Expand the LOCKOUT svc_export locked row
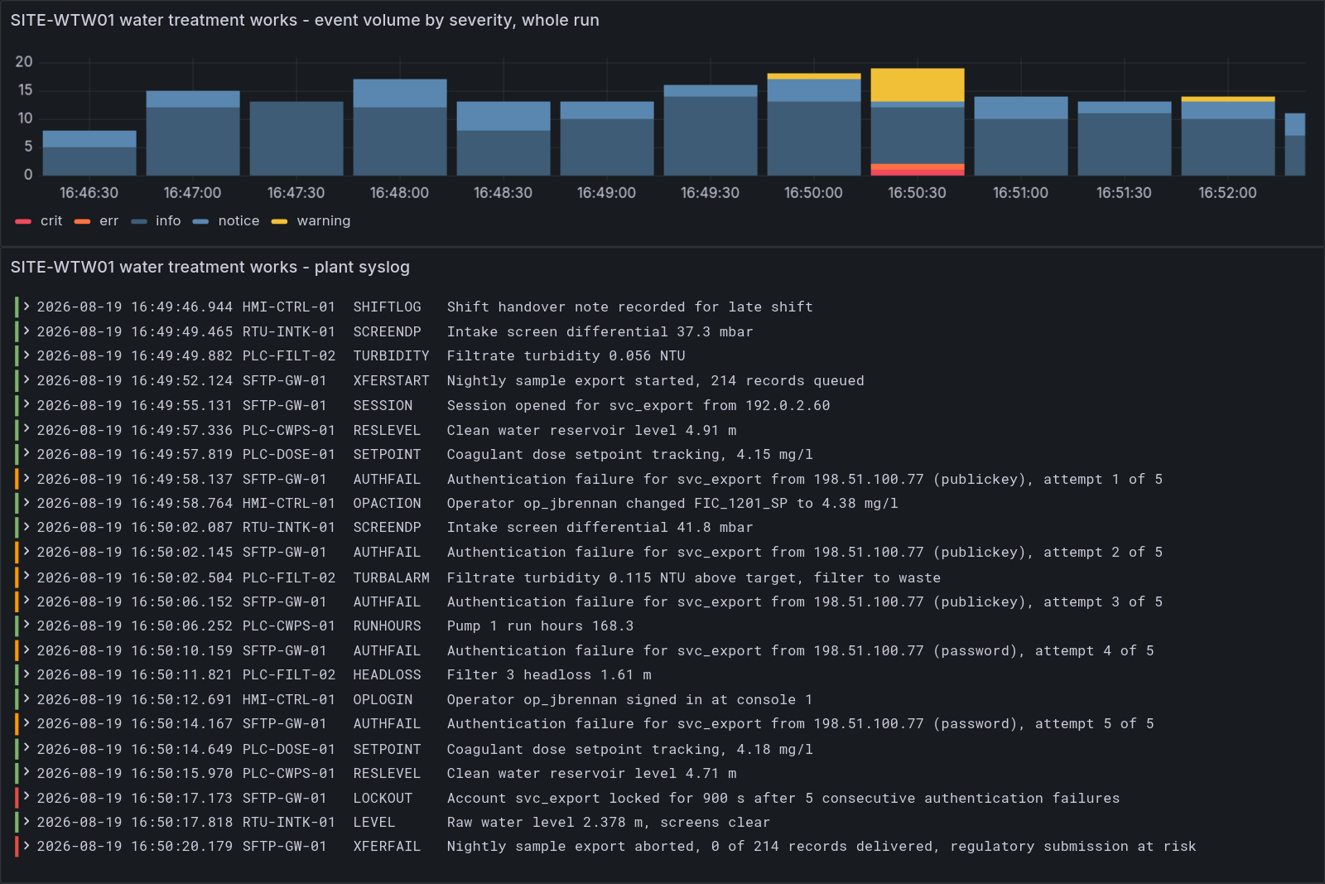The height and width of the screenshot is (884, 1325). coord(26,798)
